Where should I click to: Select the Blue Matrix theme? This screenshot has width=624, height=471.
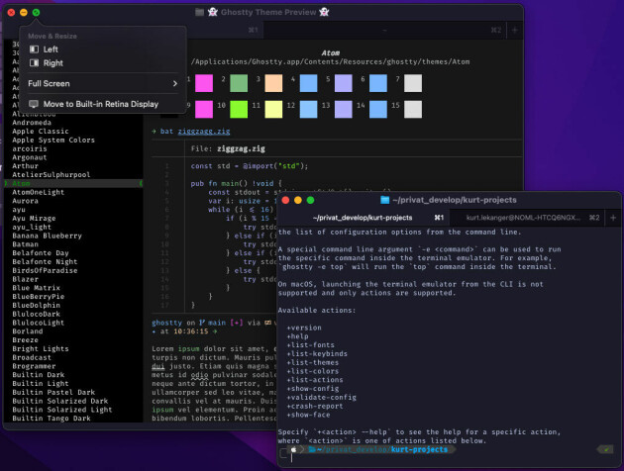(36, 288)
